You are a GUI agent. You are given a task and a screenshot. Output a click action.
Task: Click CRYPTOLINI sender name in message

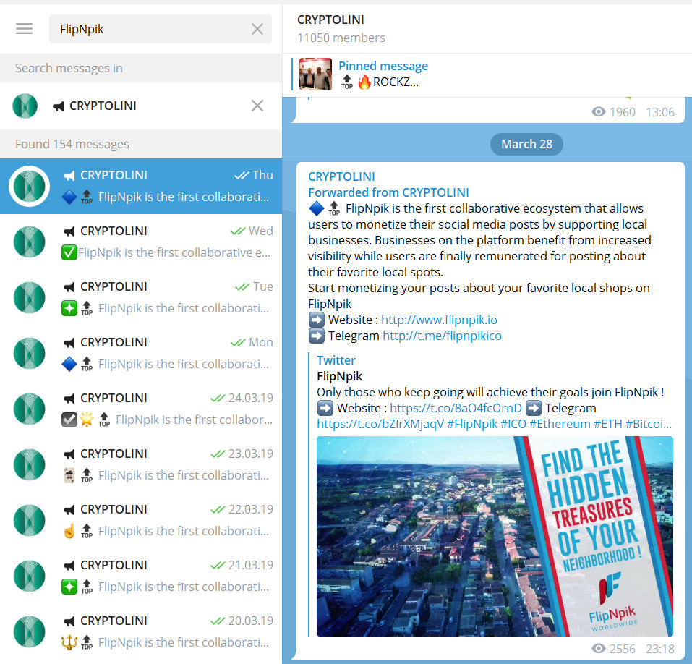pyautogui.click(x=341, y=176)
